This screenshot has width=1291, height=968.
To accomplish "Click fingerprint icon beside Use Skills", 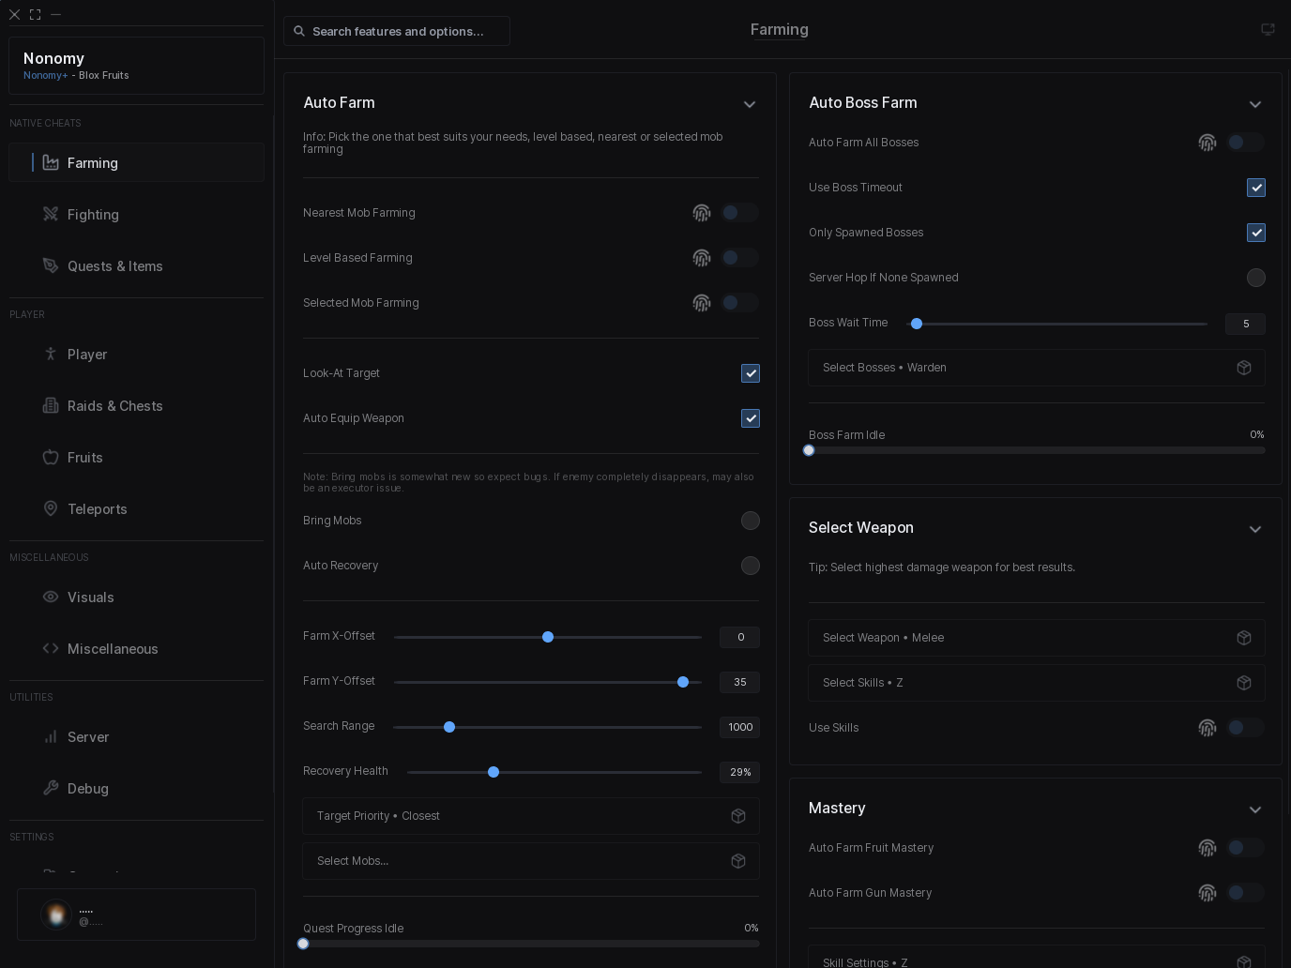I will tap(1207, 728).
